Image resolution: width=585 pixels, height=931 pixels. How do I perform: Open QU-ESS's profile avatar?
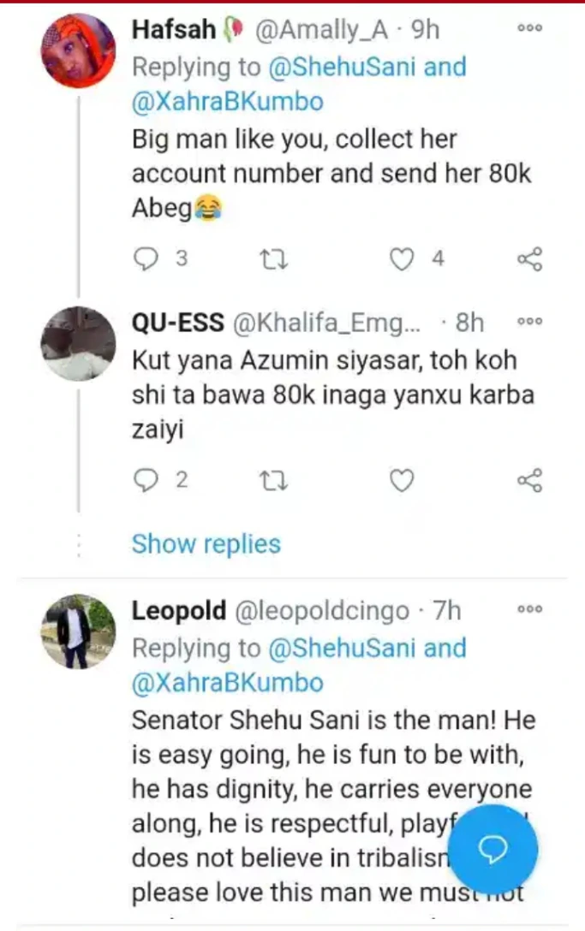[78, 343]
